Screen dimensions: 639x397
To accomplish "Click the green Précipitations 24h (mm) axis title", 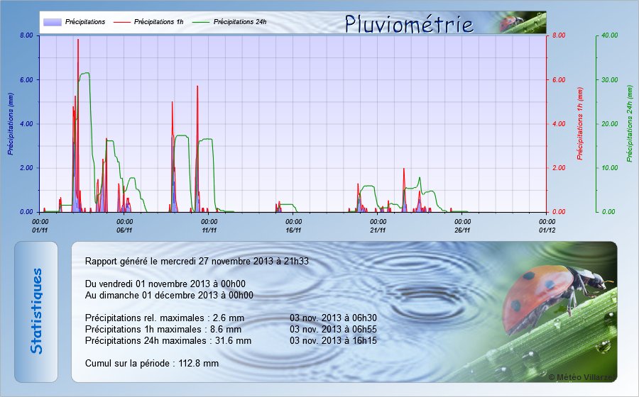I will coord(629,123).
